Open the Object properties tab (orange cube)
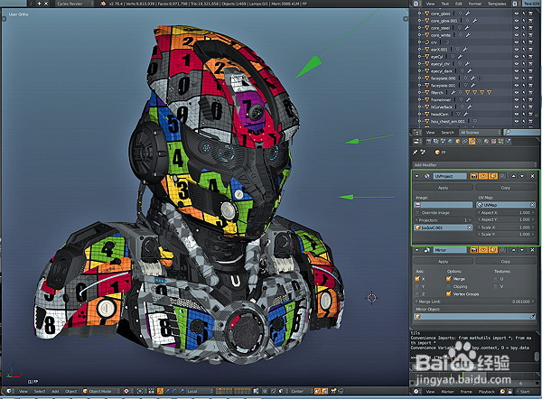 pos(458,142)
